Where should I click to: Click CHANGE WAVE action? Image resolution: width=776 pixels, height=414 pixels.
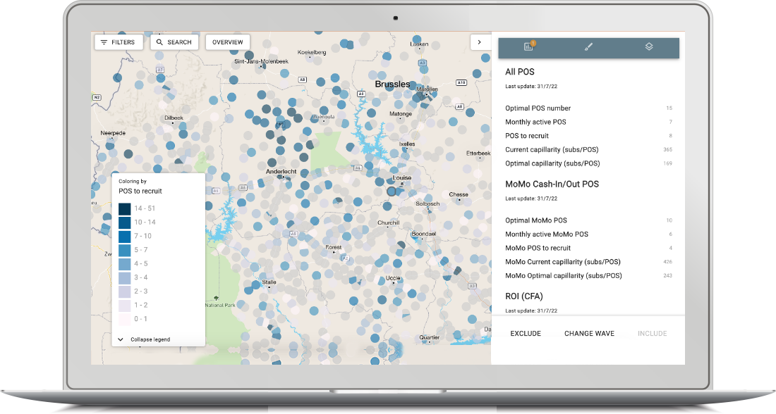tap(590, 334)
